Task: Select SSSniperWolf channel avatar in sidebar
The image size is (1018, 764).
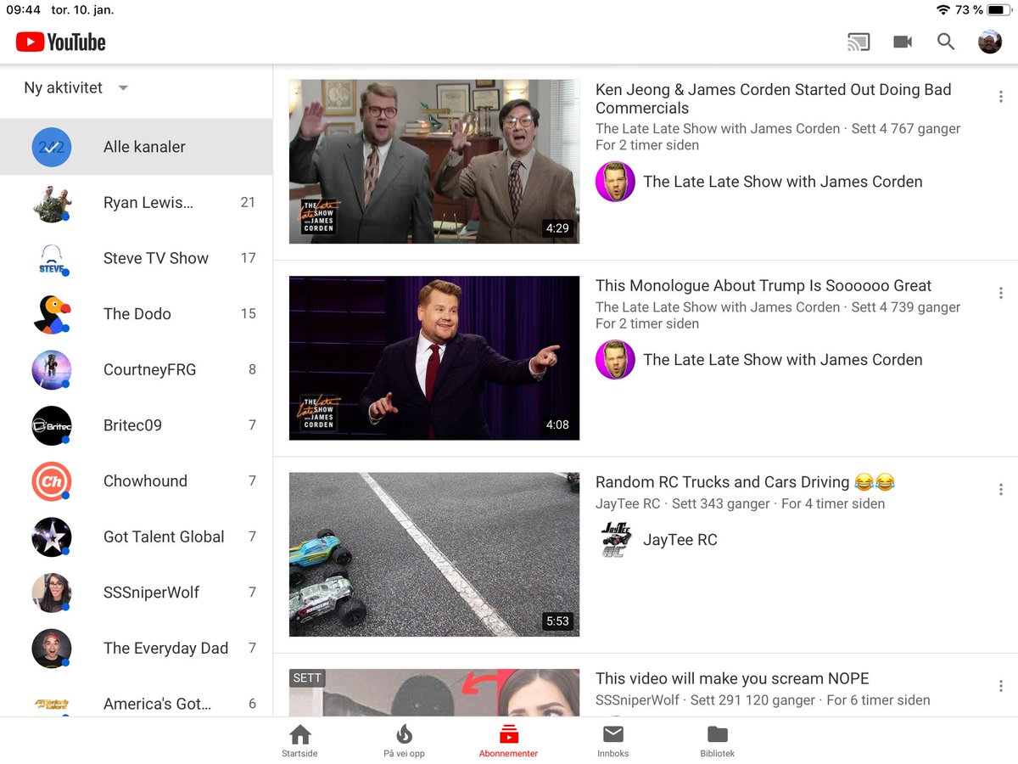Action: tap(52, 593)
